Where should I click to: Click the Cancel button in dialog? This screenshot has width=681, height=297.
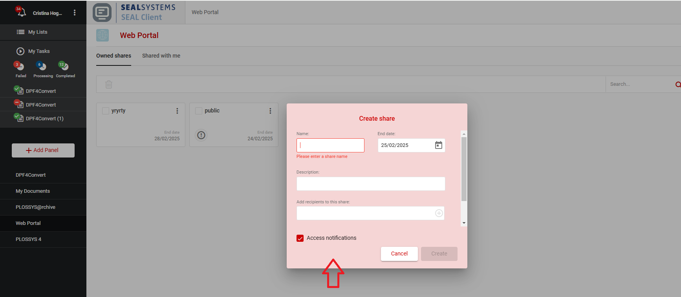[399, 254]
